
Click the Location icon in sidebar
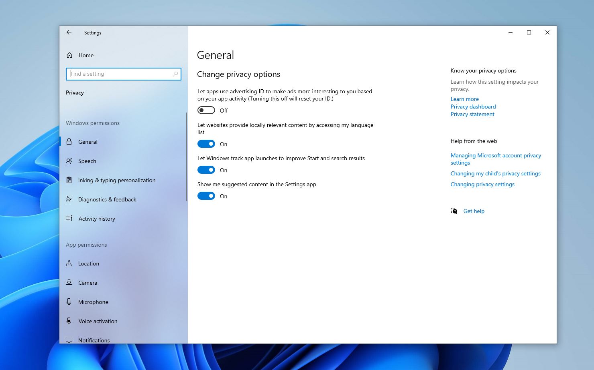(69, 263)
